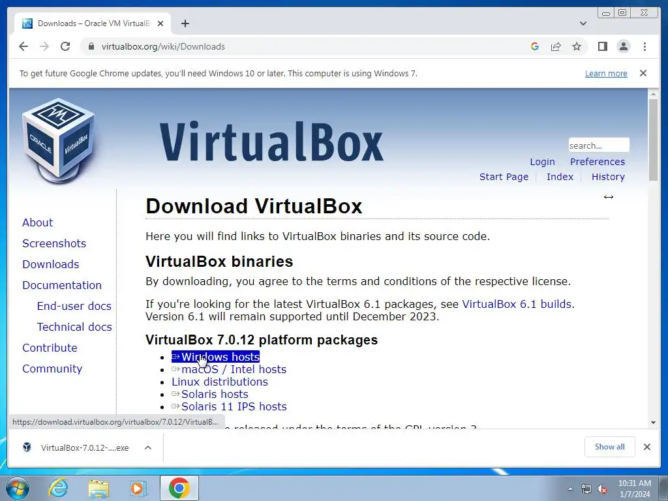Click the page vertical scrollbar thumb

tap(653, 140)
